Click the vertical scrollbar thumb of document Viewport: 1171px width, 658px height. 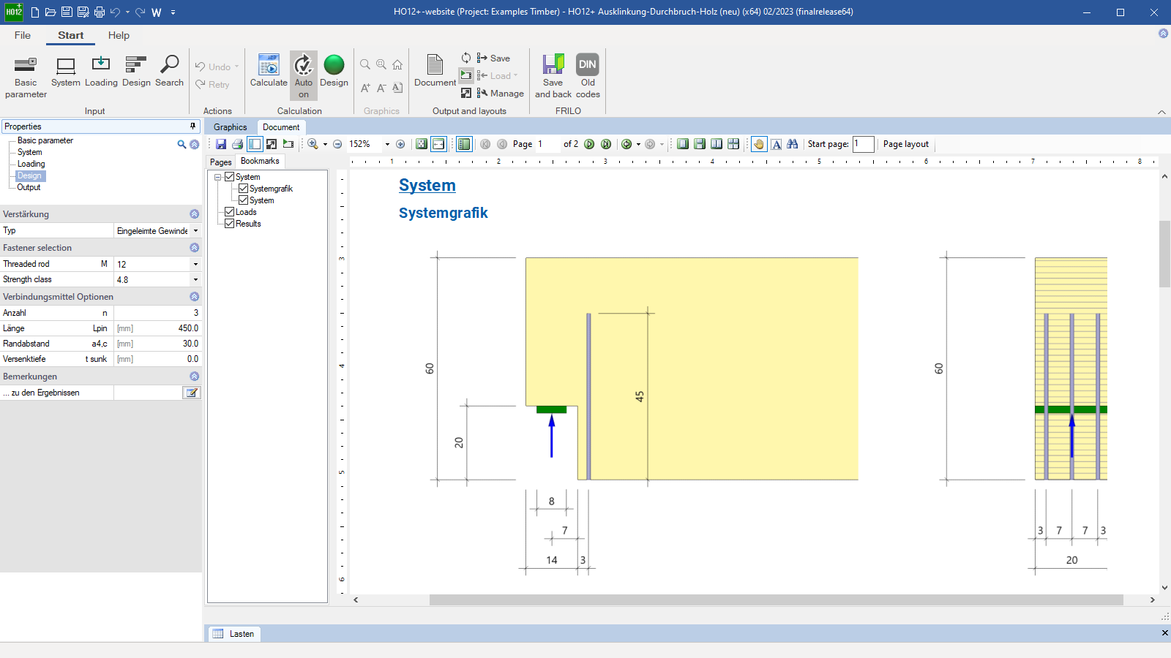[1164, 254]
